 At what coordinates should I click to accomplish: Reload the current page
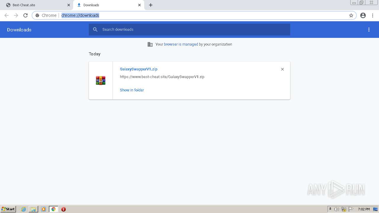click(x=25, y=15)
